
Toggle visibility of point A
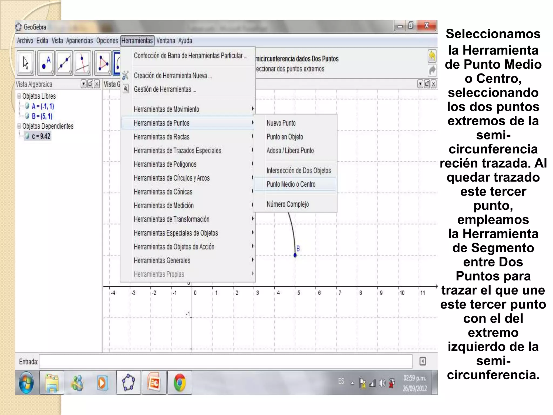pos(27,106)
